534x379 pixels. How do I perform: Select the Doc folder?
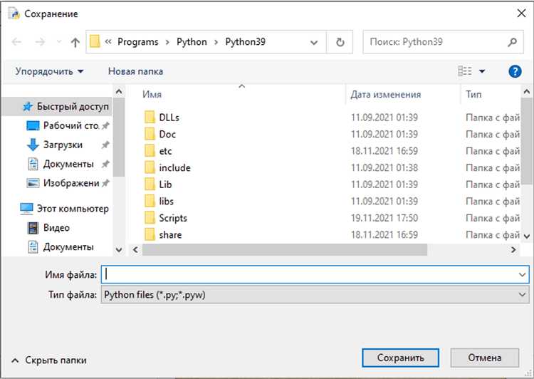[x=160, y=134]
